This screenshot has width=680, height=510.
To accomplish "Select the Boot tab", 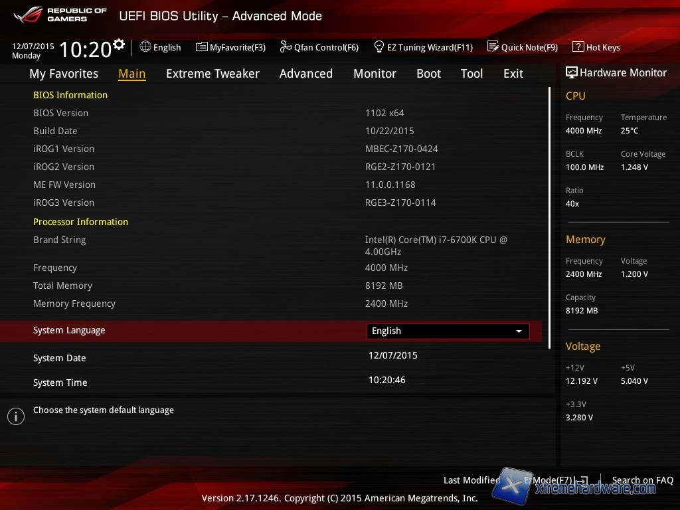I will click(428, 74).
